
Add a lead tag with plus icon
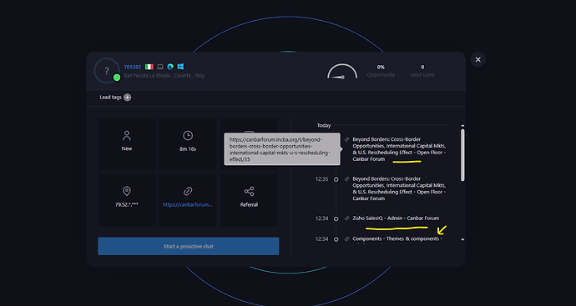(x=127, y=98)
